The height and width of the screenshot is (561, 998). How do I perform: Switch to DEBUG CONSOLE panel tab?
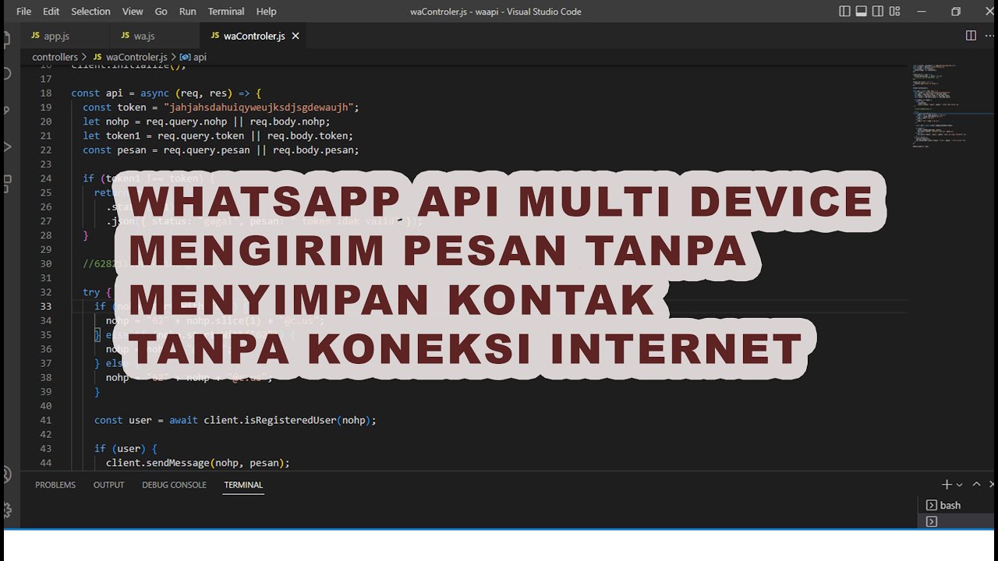pyautogui.click(x=174, y=485)
